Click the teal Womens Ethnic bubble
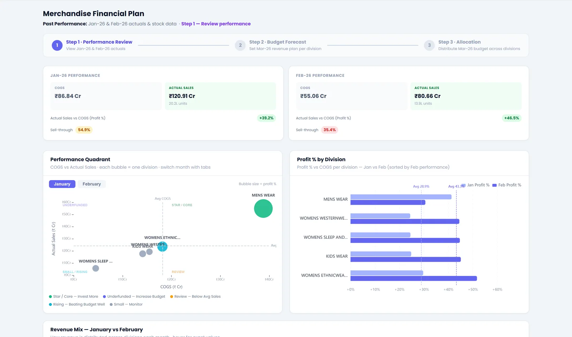 click(162, 246)
